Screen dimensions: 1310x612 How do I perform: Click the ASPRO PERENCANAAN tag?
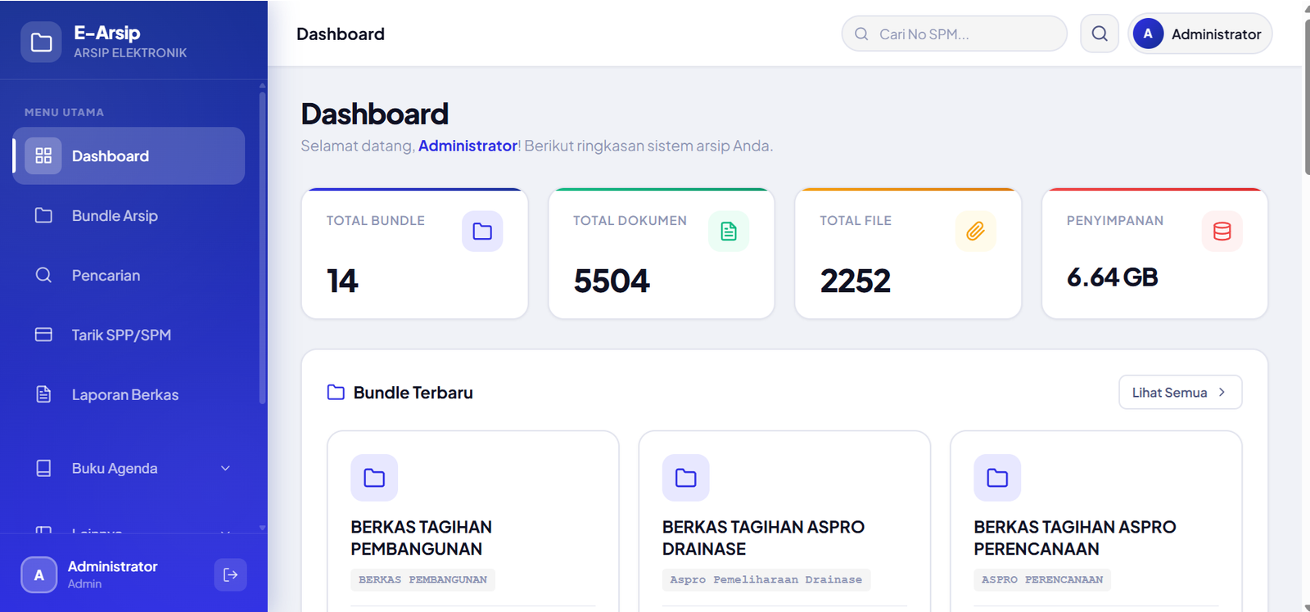(1042, 579)
